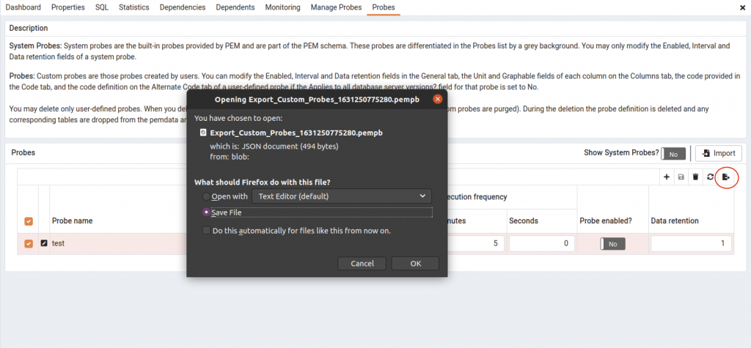Click the save changes floppy icon

pos(681,177)
